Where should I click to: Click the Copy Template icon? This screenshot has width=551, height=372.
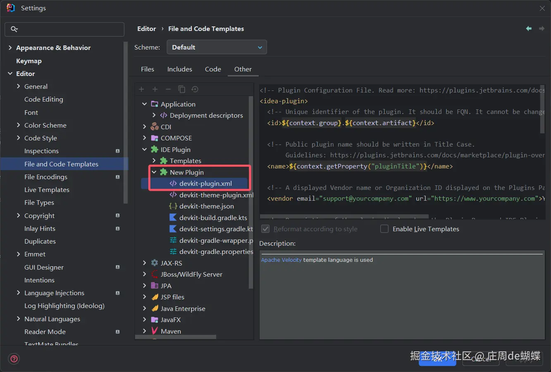(181, 89)
